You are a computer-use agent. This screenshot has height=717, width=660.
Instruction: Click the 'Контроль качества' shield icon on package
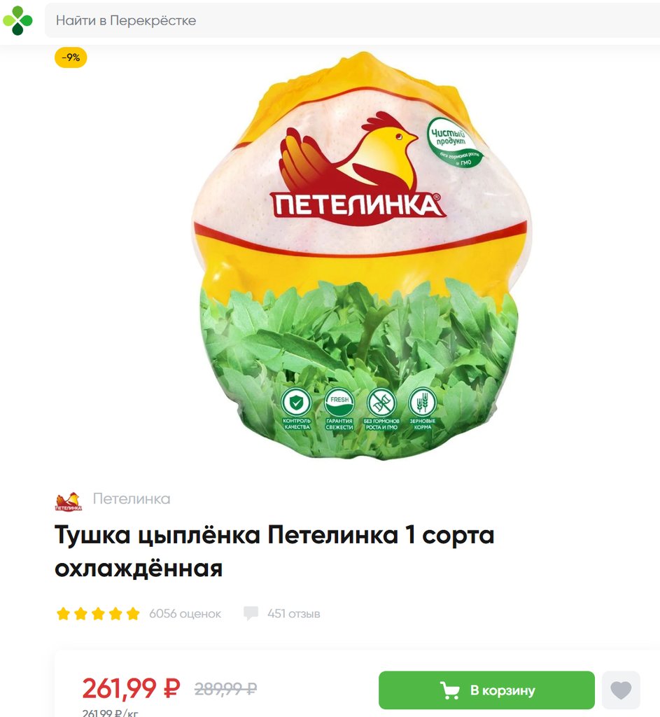297,403
